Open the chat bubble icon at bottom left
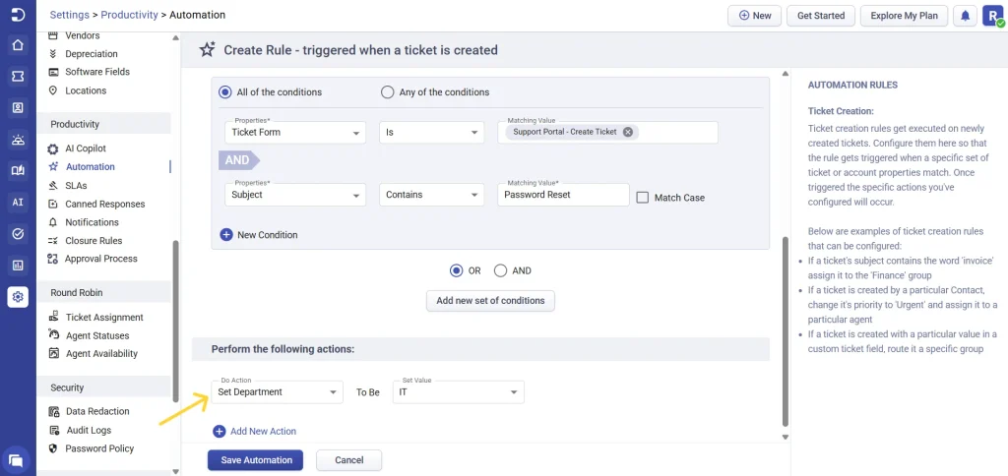The image size is (1008, 476). [x=16, y=459]
